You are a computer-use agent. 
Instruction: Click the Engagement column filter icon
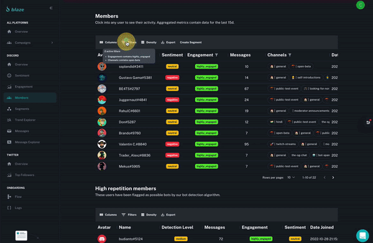coord(216,55)
